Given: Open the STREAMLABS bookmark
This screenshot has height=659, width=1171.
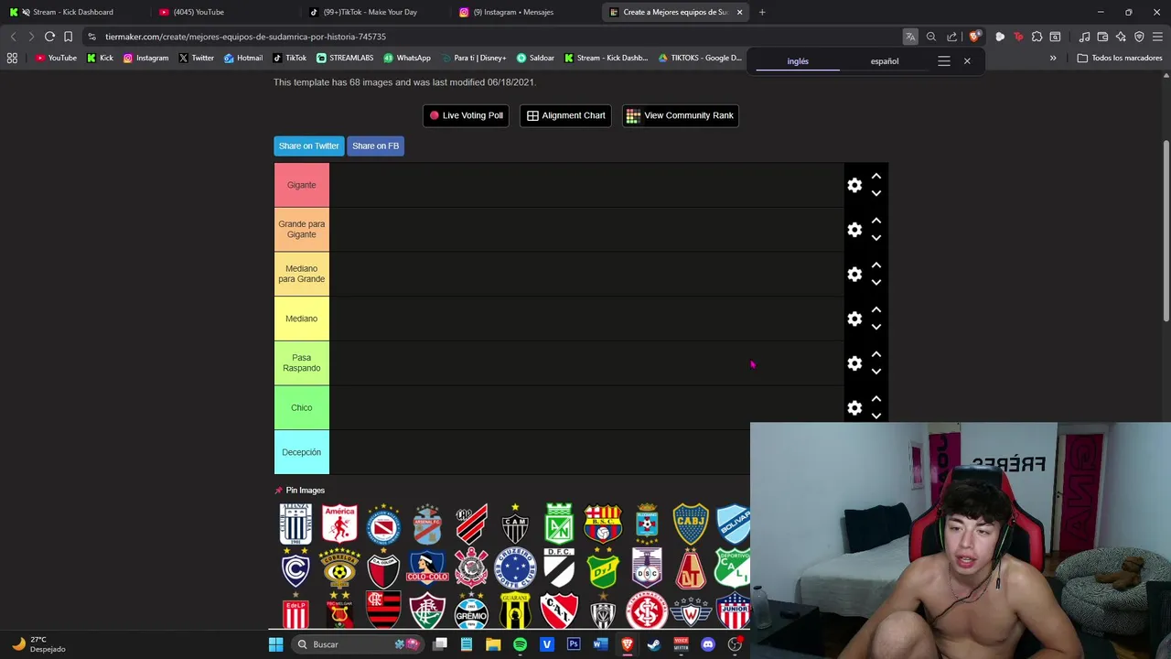Looking at the screenshot, I should pyautogui.click(x=345, y=58).
